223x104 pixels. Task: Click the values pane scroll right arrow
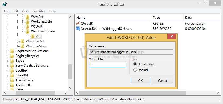(x=218, y=93)
